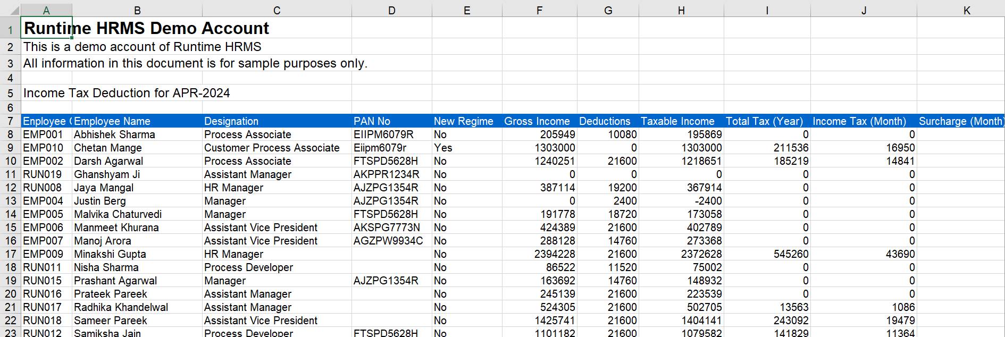The width and height of the screenshot is (1005, 337).
Task: Click column K header
Action: [x=966, y=10]
